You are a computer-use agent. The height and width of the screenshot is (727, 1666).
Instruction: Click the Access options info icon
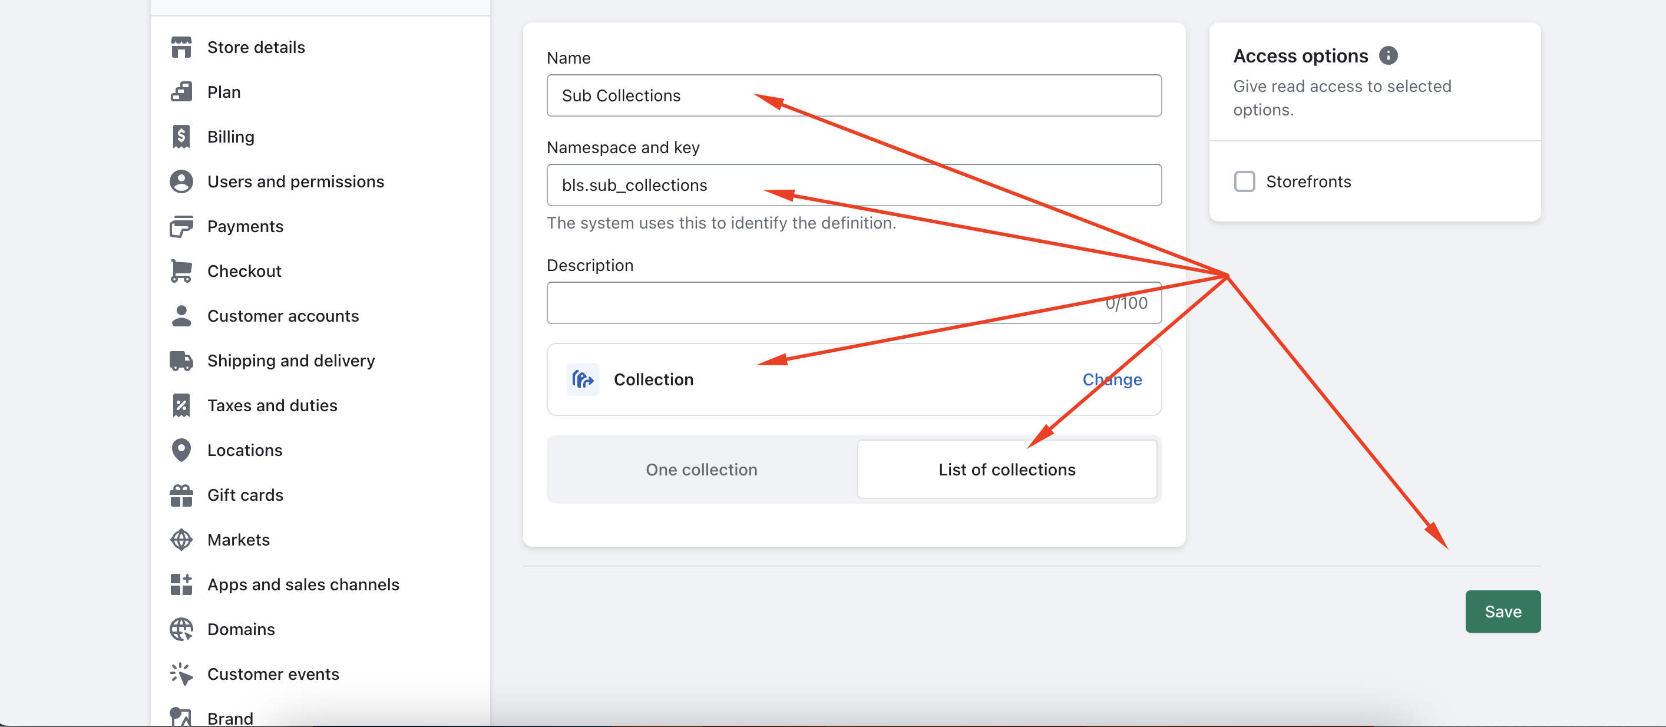click(x=1388, y=55)
